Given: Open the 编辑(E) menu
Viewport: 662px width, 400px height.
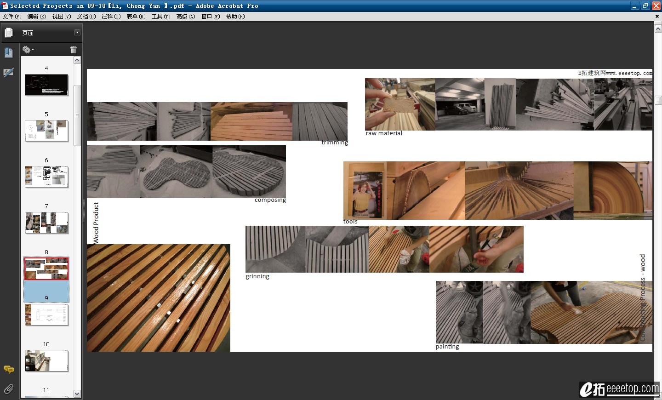Looking at the screenshot, I should point(37,17).
